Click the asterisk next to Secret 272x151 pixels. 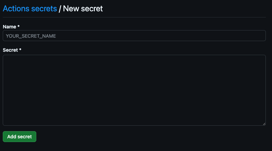[x=20, y=49]
